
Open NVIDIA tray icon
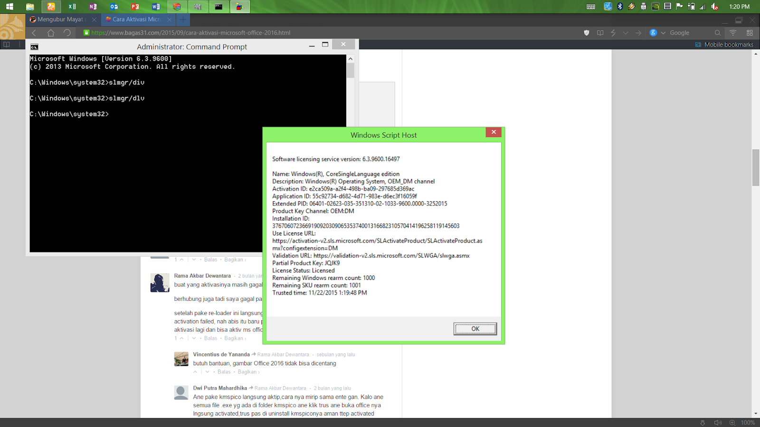(655, 7)
